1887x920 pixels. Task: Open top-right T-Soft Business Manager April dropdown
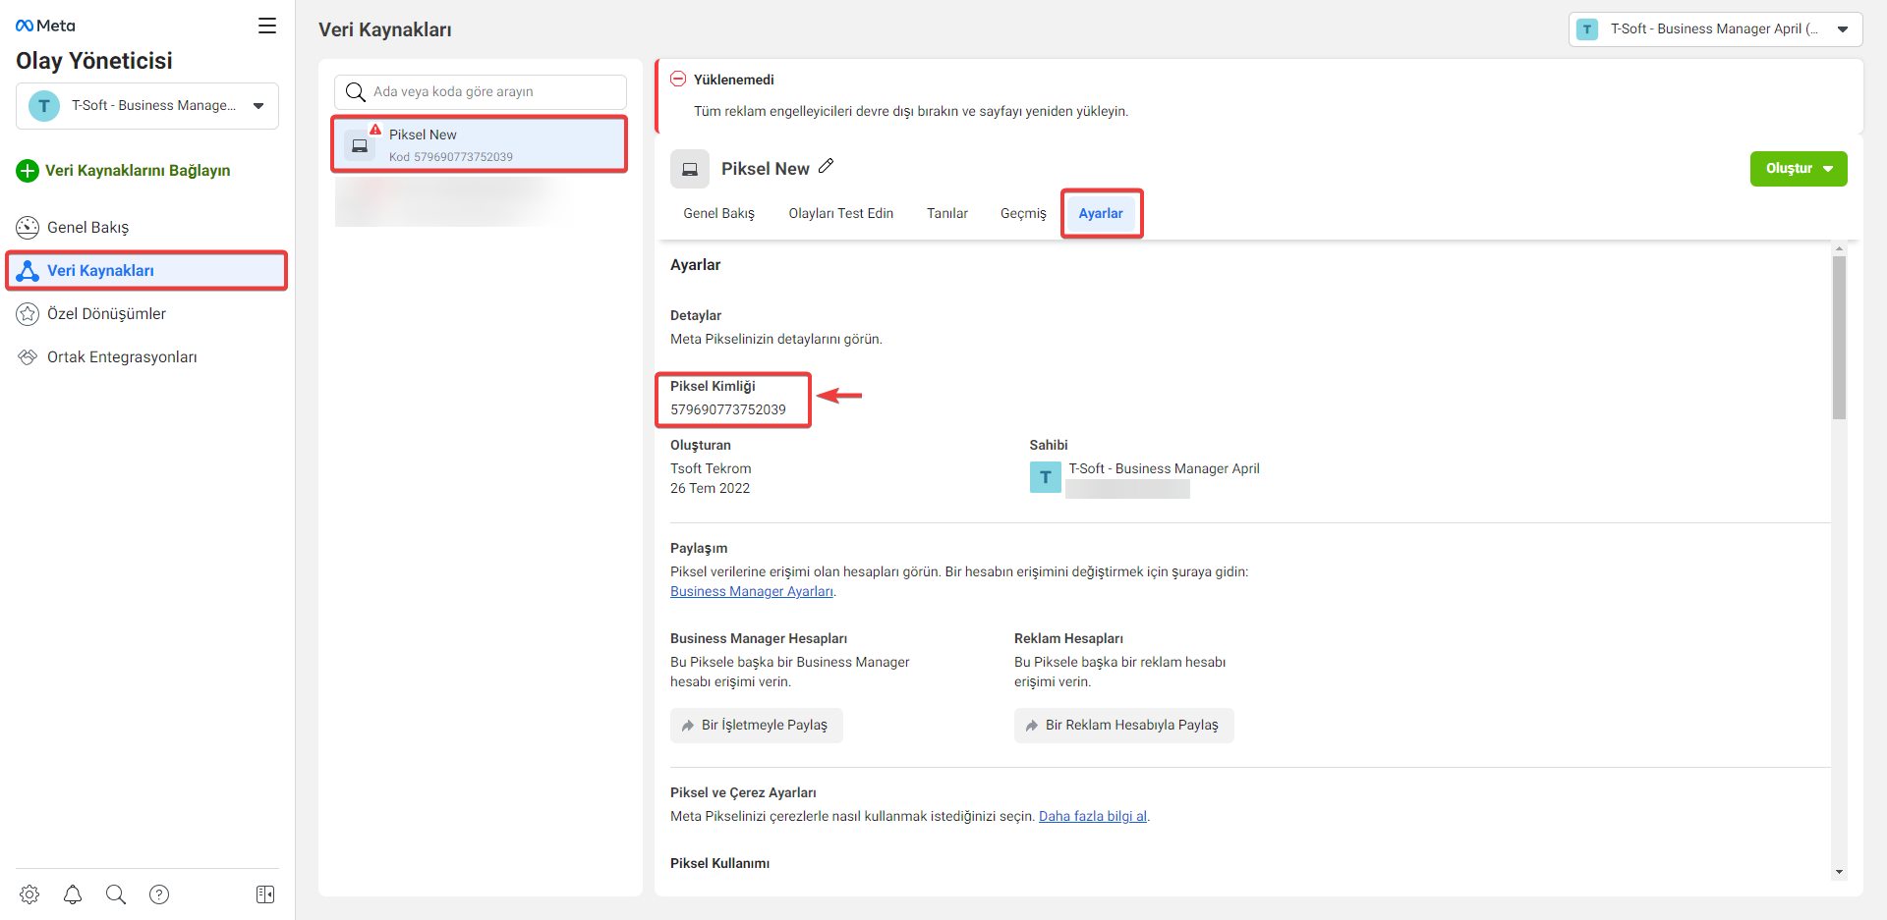pos(1715,29)
